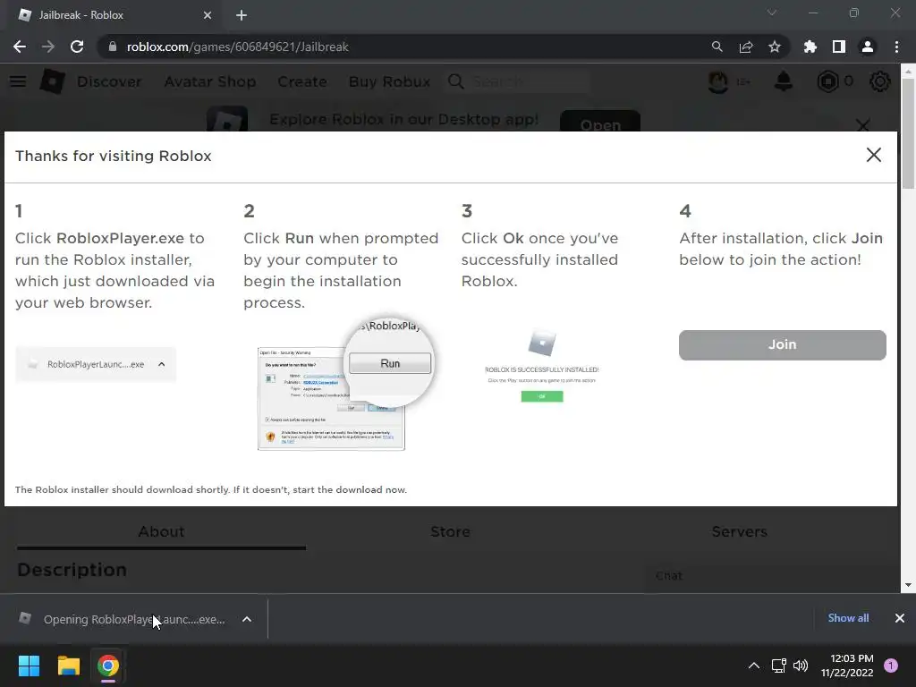Open Chrome three-dot menu

click(896, 47)
